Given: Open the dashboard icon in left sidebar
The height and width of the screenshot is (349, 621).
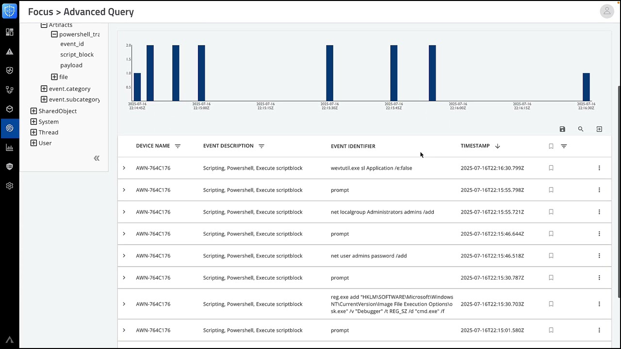Looking at the screenshot, I should 10,32.
